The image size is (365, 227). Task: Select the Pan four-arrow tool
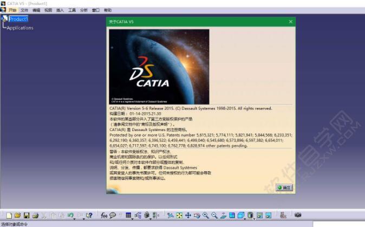click(188, 216)
